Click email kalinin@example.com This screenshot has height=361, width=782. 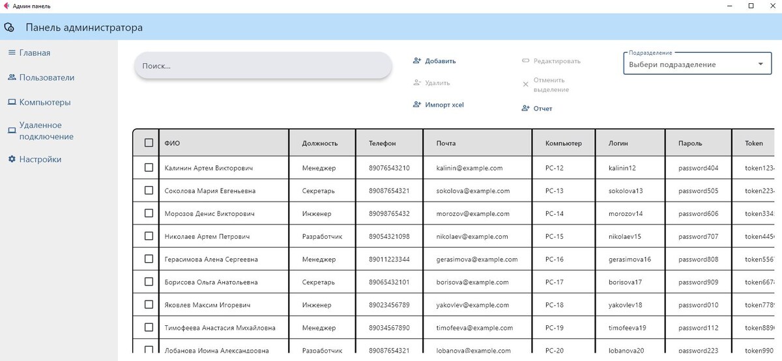[x=469, y=168]
